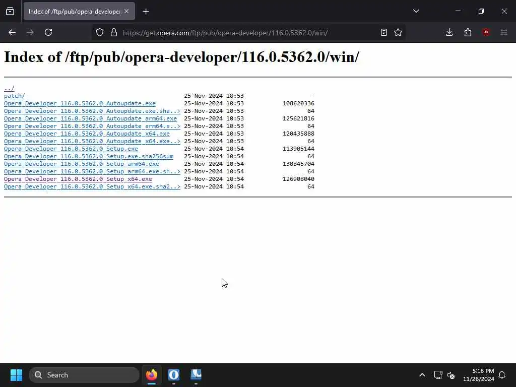Bookmark this page with the star

tap(398, 32)
